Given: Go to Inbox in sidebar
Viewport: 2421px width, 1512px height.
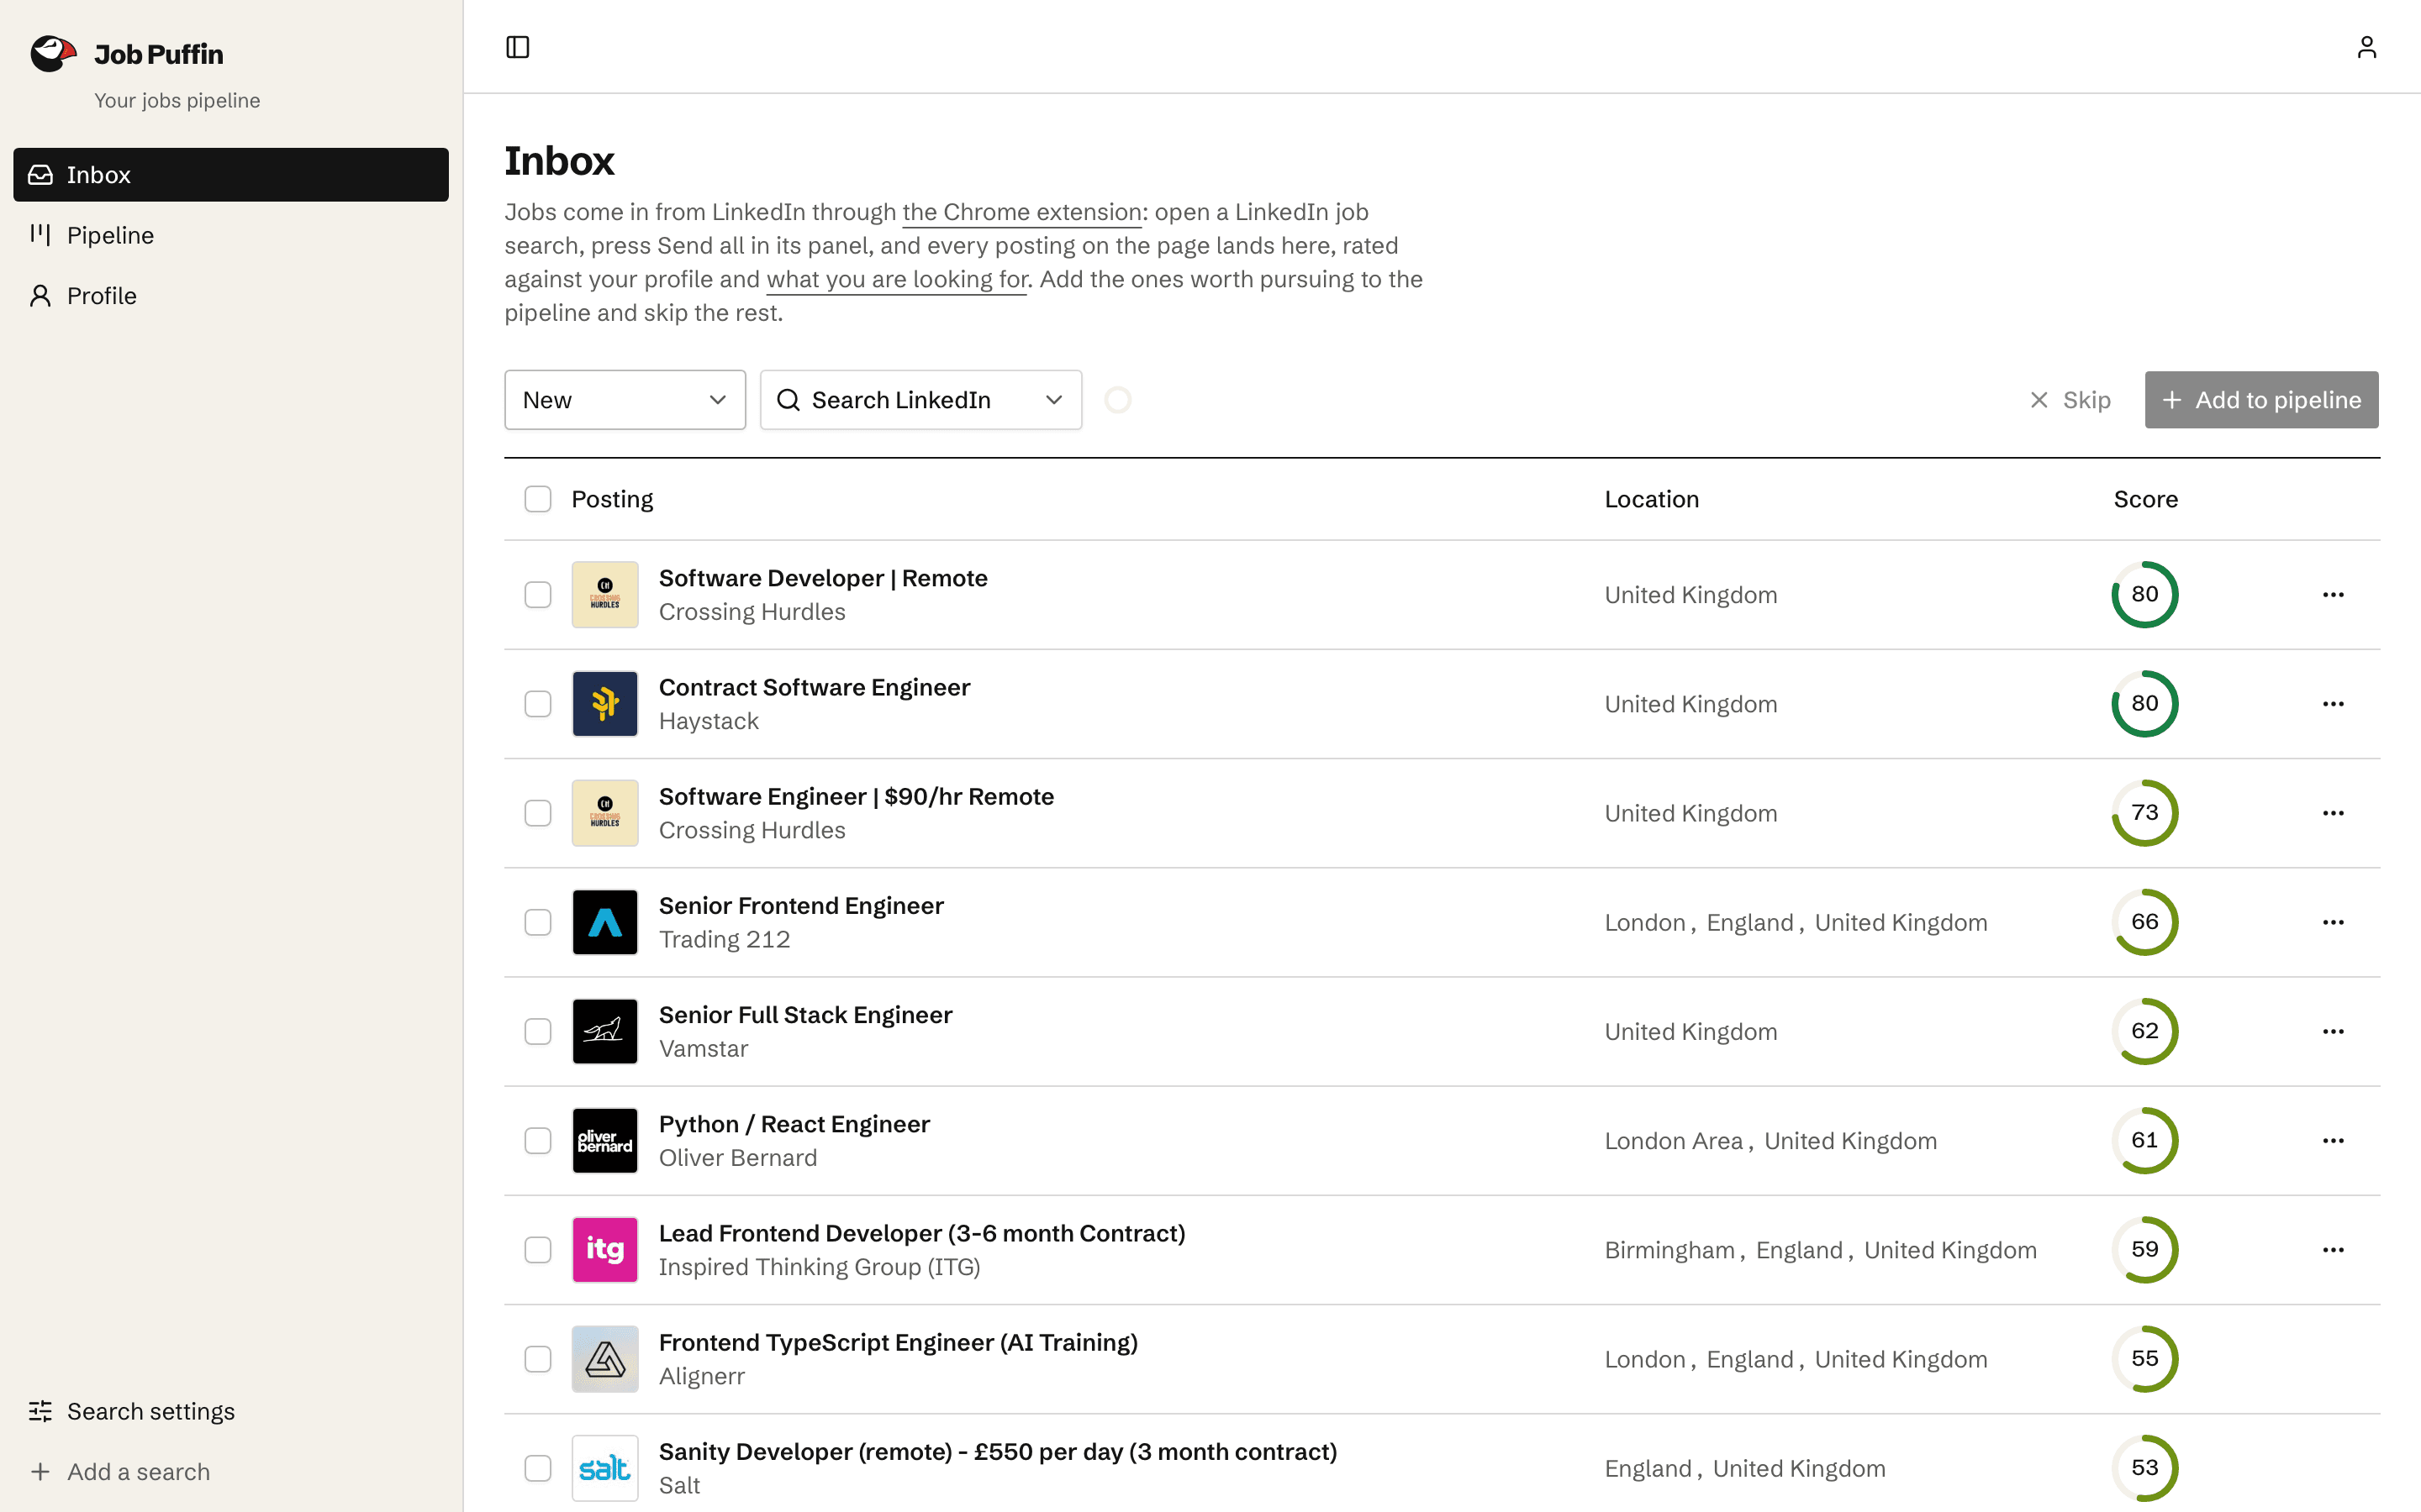Looking at the screenshot, I should (x=230, y=175).
